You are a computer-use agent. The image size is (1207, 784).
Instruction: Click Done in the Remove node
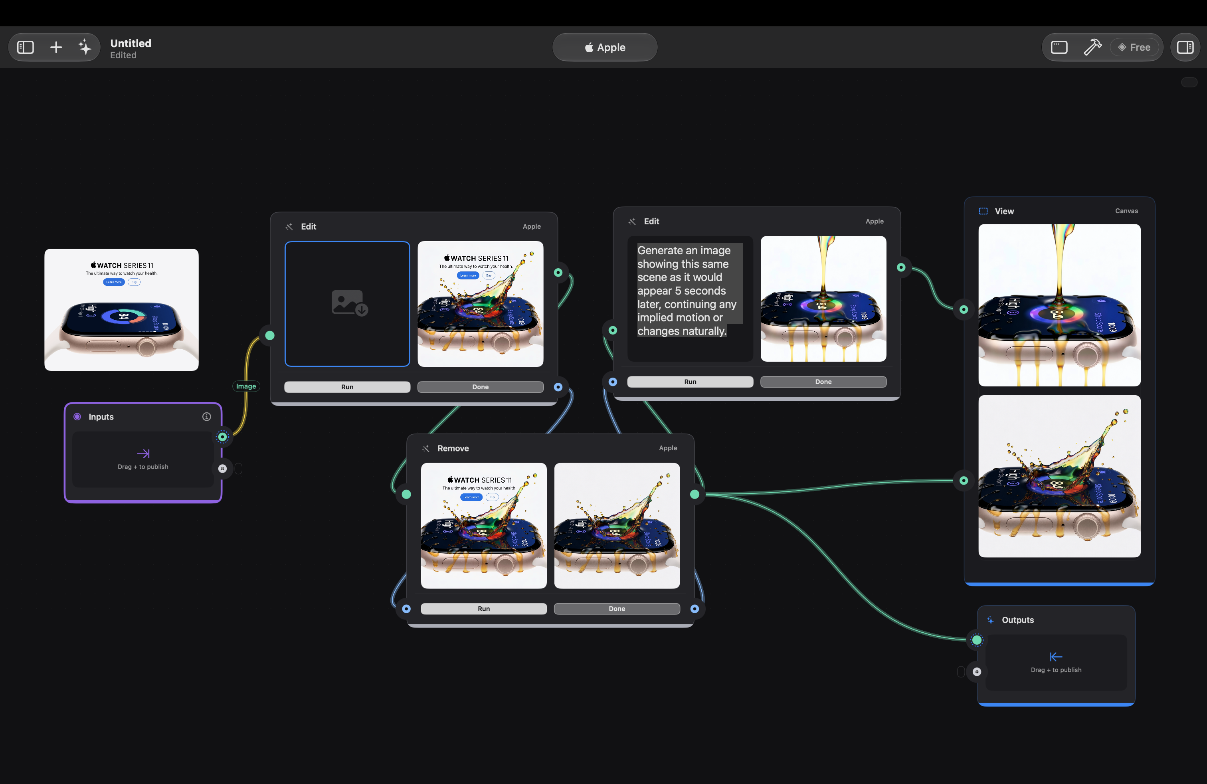[x=617, y=608]
